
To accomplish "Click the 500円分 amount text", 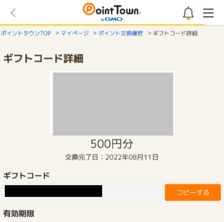I will (x=112, y=144).
